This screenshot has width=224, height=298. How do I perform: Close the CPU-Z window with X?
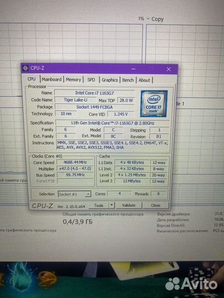tap(169, 69)
